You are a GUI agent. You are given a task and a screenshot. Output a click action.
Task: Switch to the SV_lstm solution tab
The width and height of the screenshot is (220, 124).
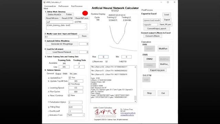click(x=73, y=74)
